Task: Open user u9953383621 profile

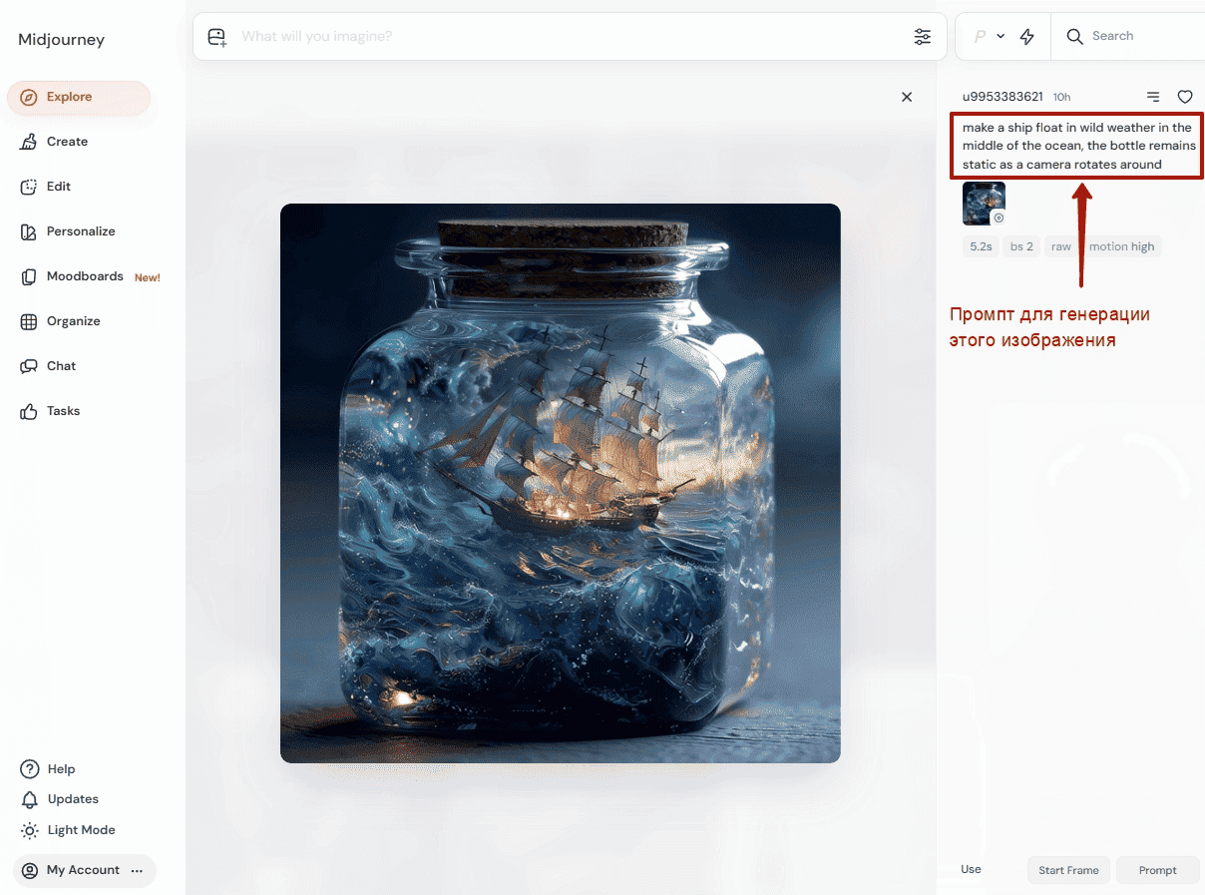Action: 1003,97
